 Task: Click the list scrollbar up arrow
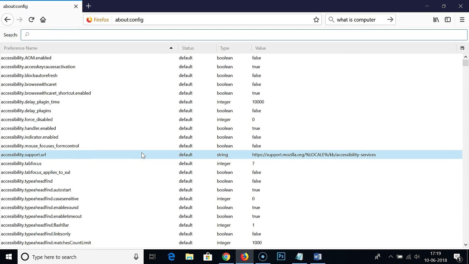point(466,57)
